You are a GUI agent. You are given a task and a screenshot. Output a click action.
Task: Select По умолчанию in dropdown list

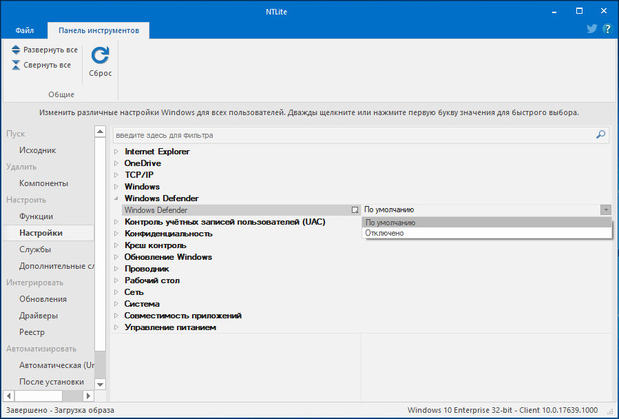click(x=486, y=223)
